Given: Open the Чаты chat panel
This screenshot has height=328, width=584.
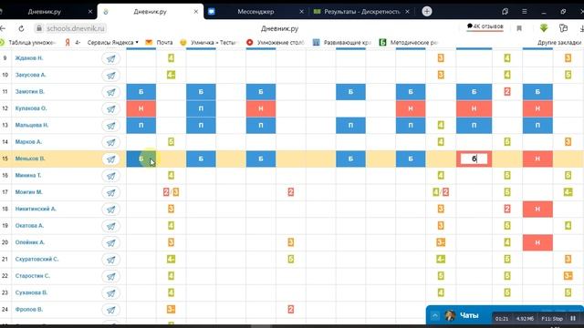Looking at the screenshot, I should click(469, 315).
